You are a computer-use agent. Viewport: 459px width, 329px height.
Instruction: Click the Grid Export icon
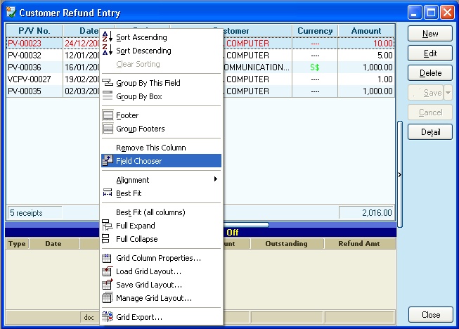point(108,317)
